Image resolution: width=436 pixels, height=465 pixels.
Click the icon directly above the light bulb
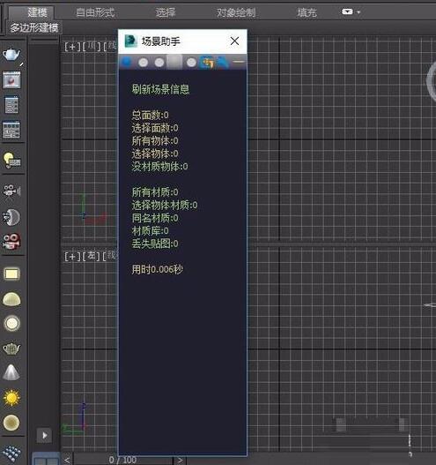(x=11, y=130)
